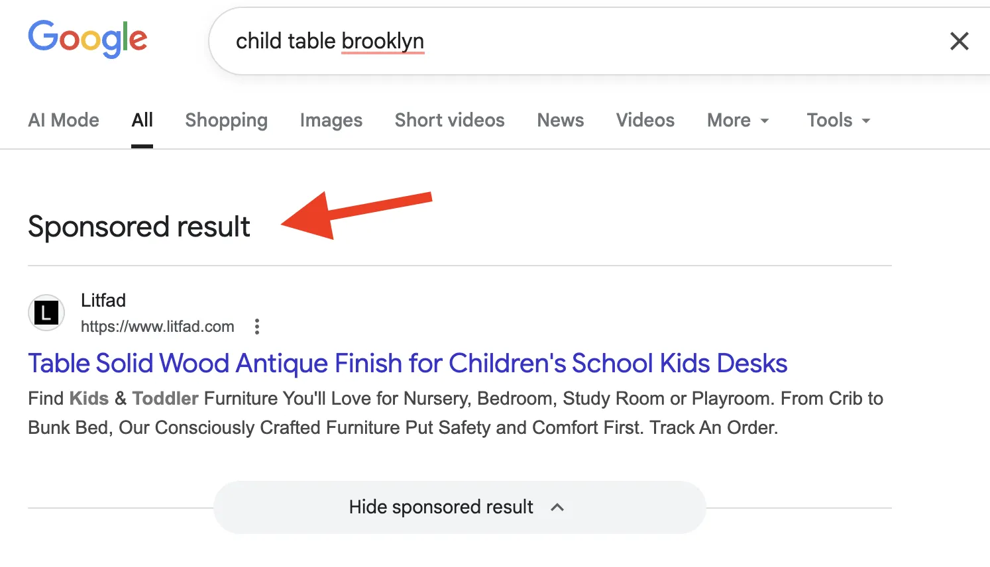Click the underlined word brooklyn in the query

tap(382, 41)
